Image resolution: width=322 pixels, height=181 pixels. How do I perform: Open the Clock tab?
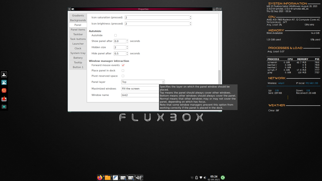(78, 49)
